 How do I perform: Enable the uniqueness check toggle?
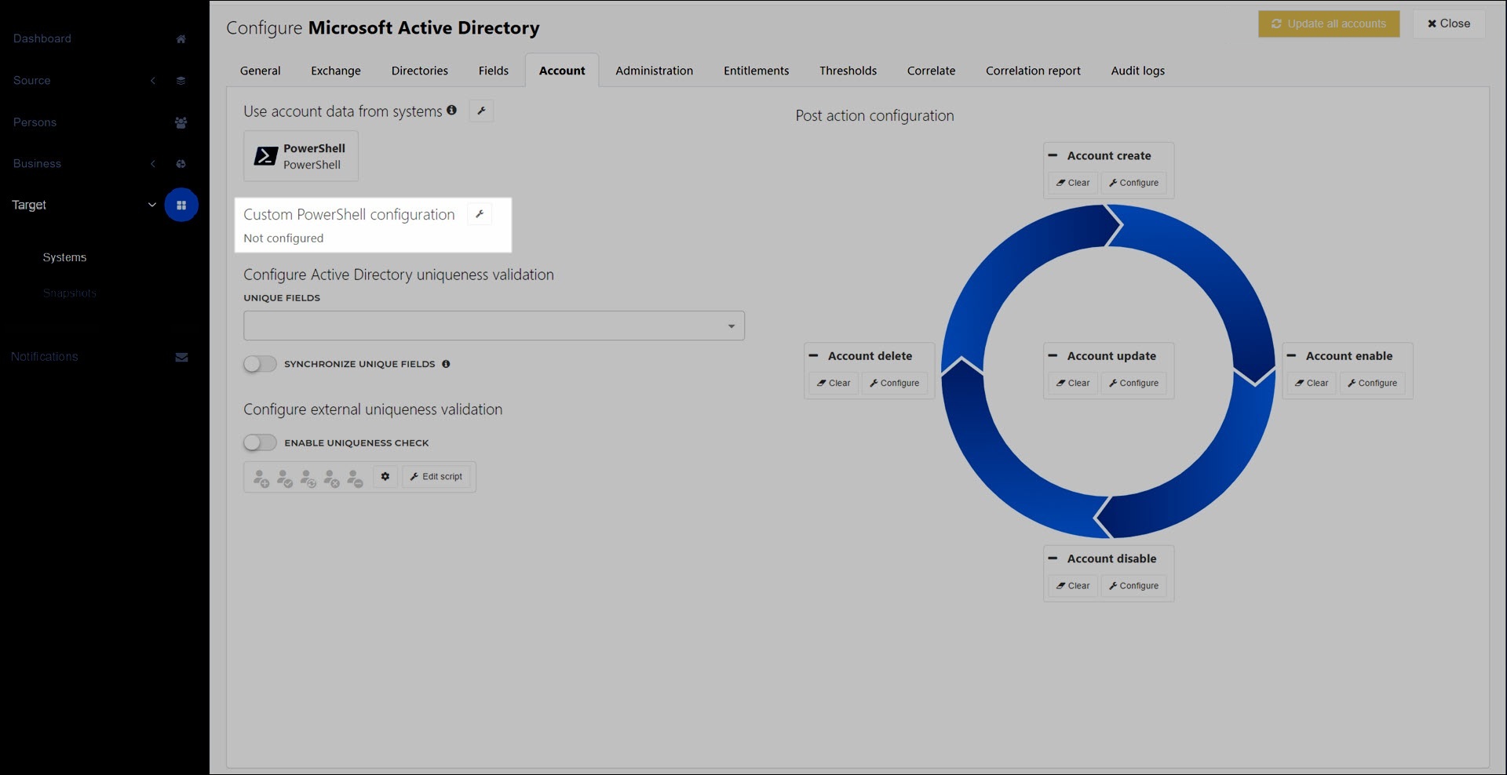[260, 442]
